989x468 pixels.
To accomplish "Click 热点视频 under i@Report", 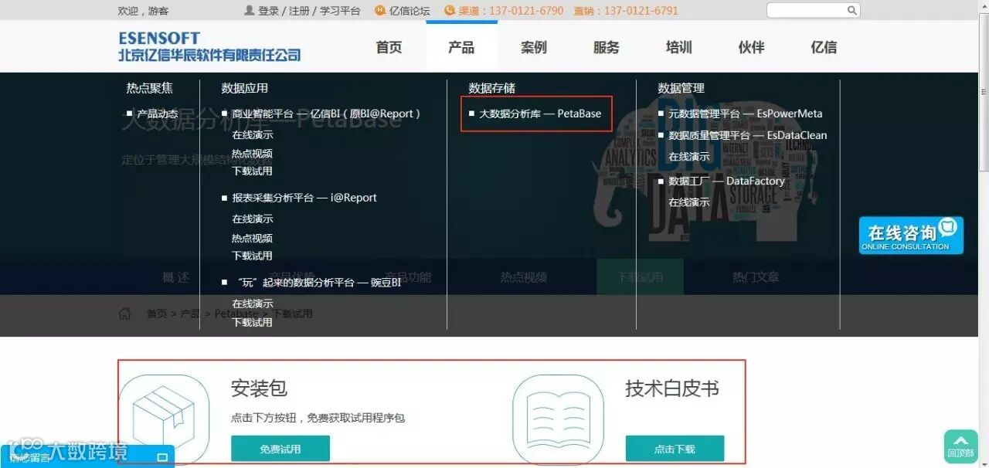I will (253, 238).
